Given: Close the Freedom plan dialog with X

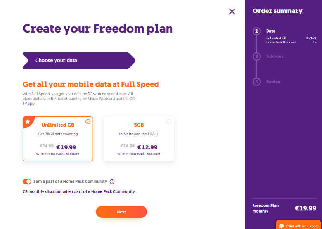Looking at the screenshot, I should pos(232,12).
